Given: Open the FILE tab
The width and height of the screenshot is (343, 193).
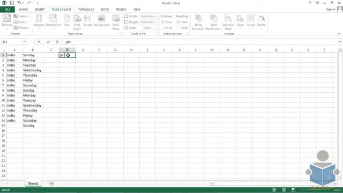Looking at the screenshot, I should (x=8, y=10).
